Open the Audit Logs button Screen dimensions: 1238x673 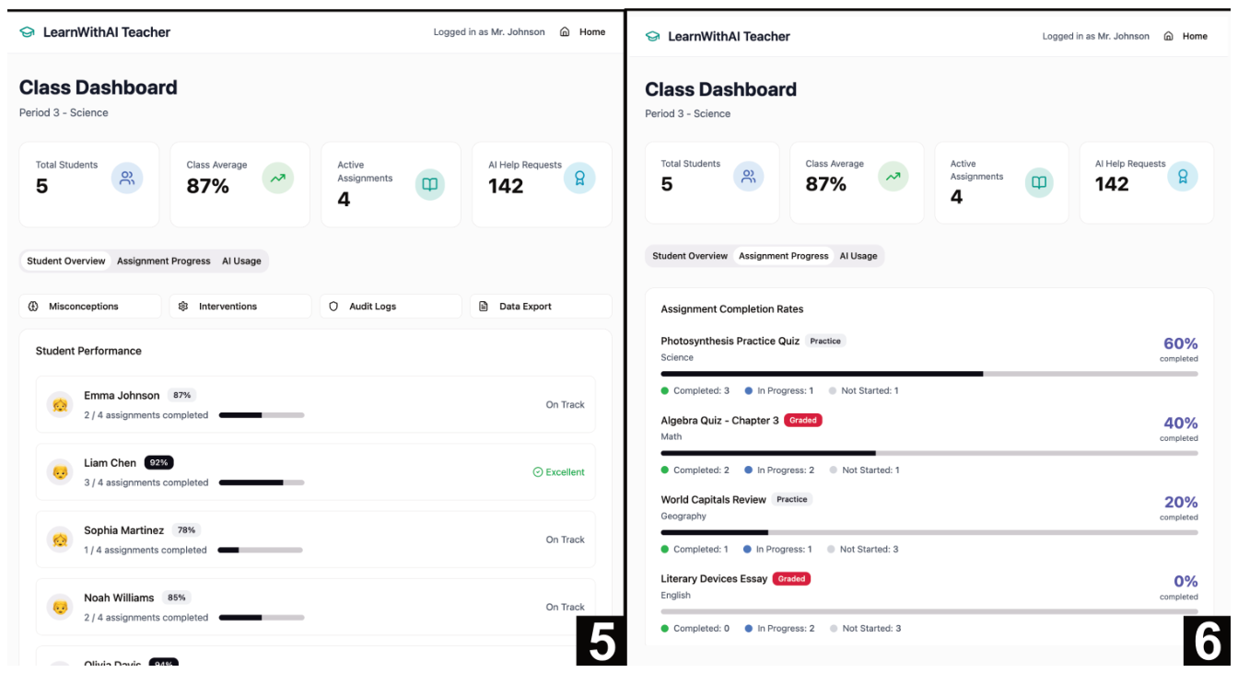click(391, 307)
